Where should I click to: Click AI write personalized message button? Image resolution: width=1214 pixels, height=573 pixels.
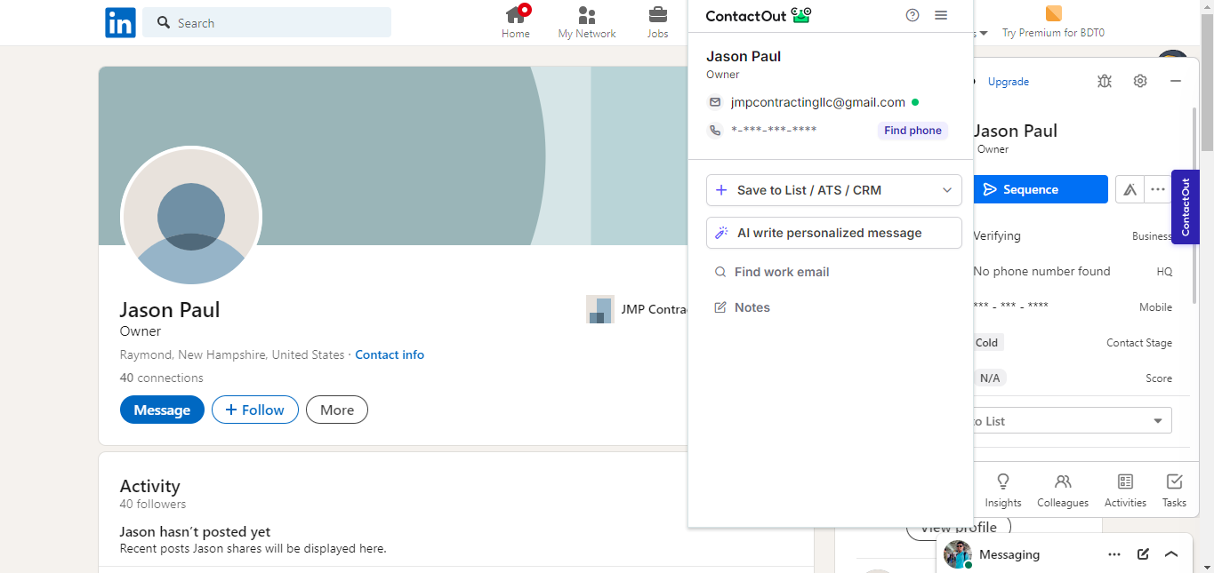click(834, 233)
